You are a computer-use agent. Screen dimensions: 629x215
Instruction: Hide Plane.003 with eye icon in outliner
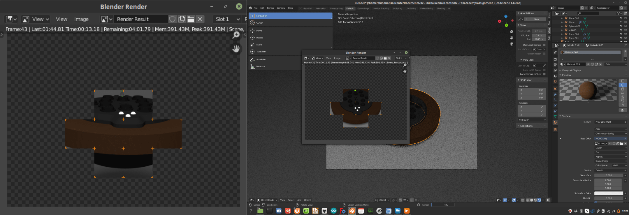[625, 18]
